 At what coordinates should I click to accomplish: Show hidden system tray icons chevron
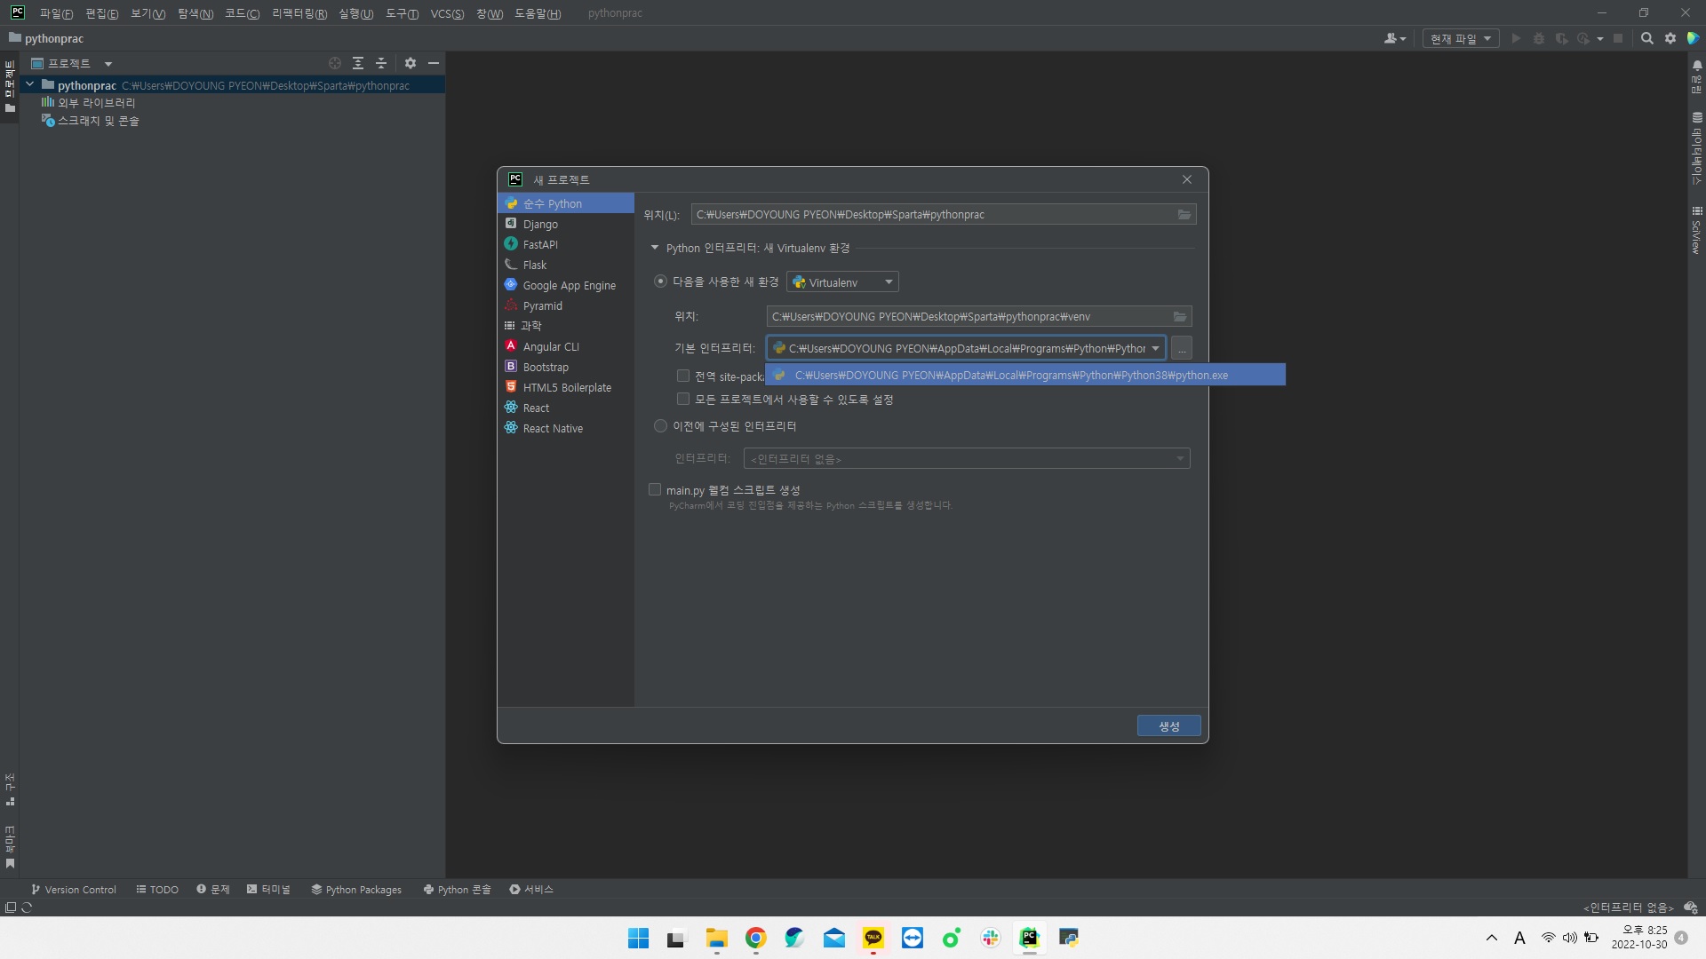click(1492, 938)
